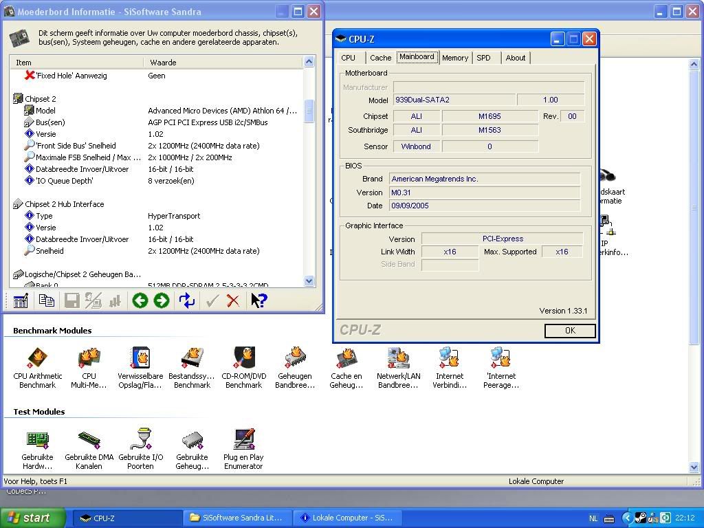Click the Steam tray icon

pyautogui.click(x=641, y=518)
